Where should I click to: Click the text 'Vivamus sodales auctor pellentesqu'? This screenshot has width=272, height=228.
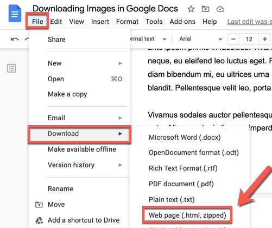pos(210,115)
